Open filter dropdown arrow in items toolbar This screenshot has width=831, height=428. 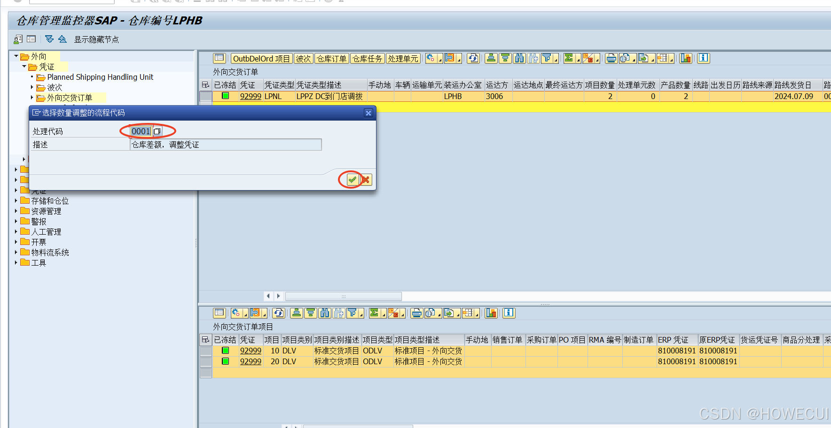[x=361, y=314]
